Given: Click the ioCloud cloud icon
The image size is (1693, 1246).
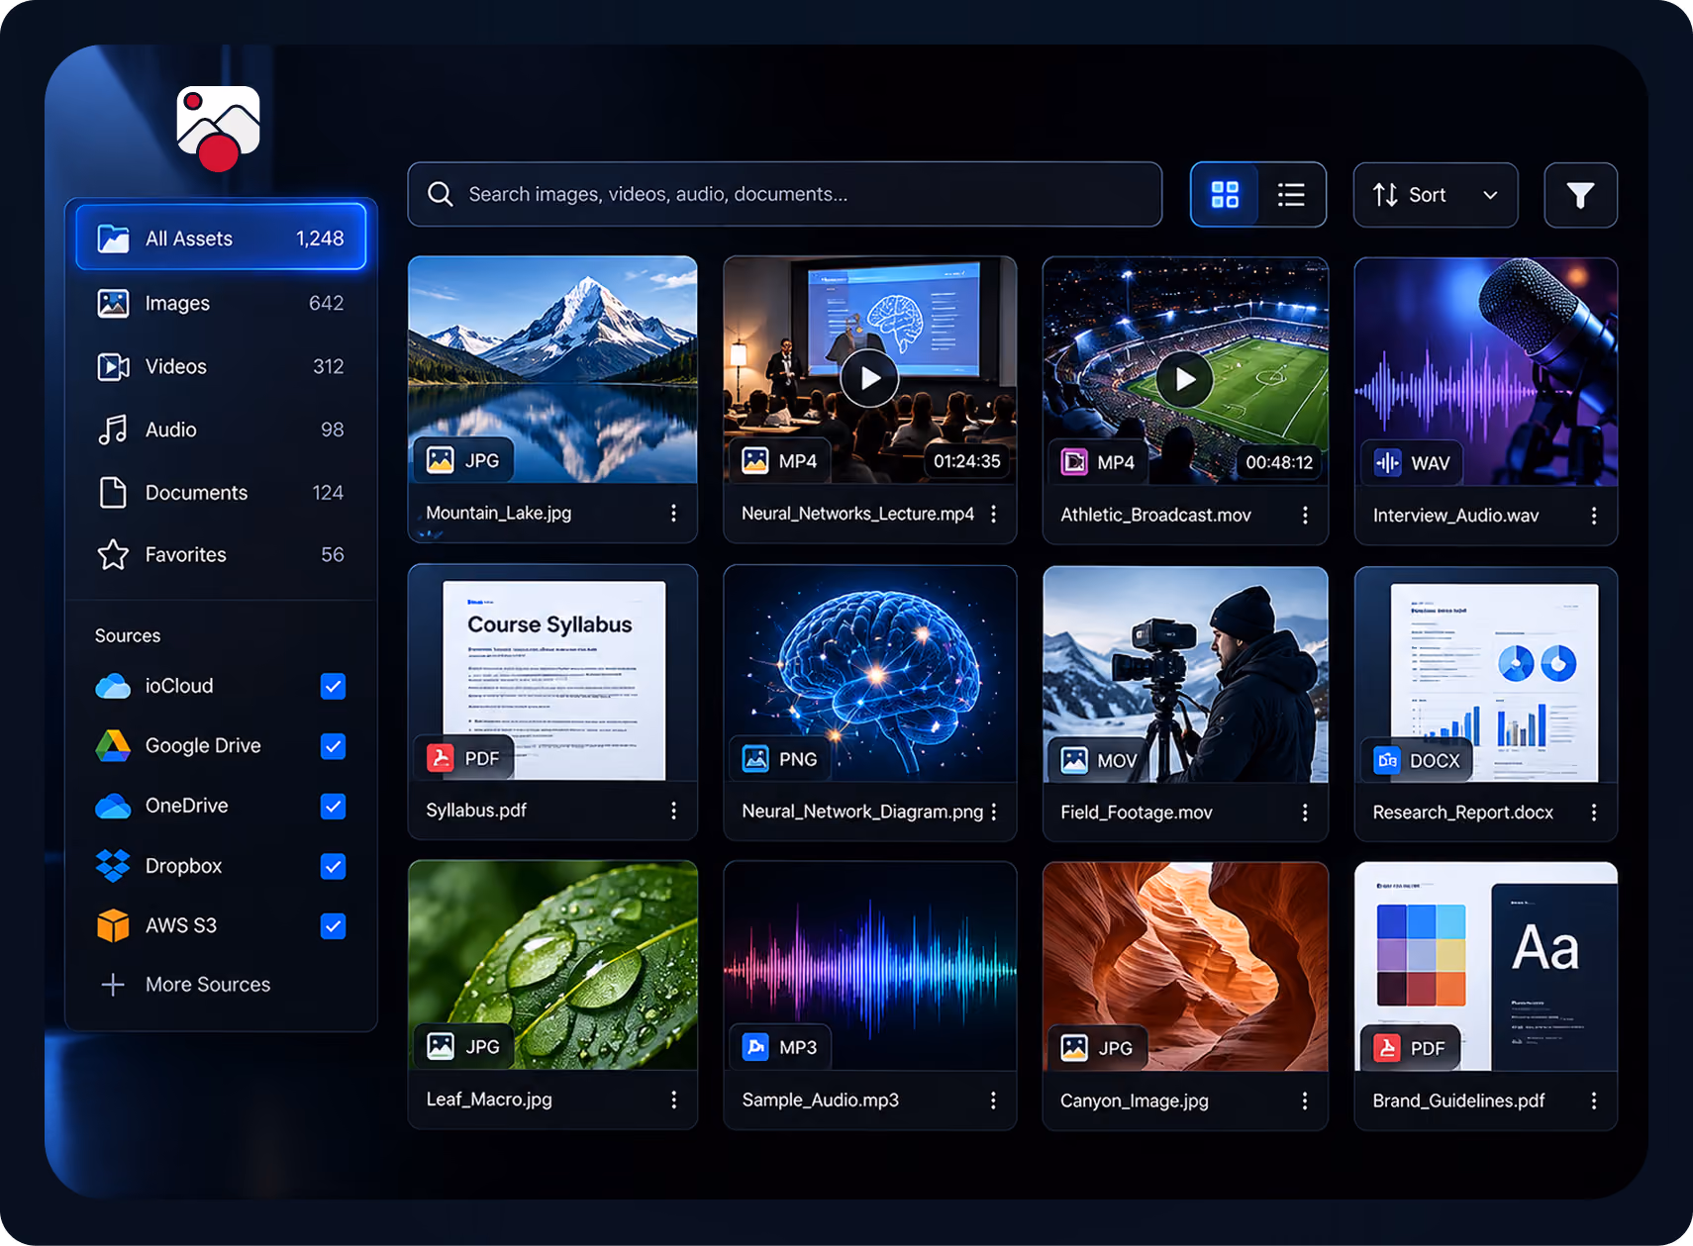Looking at the screenshot, I should 113,686.
